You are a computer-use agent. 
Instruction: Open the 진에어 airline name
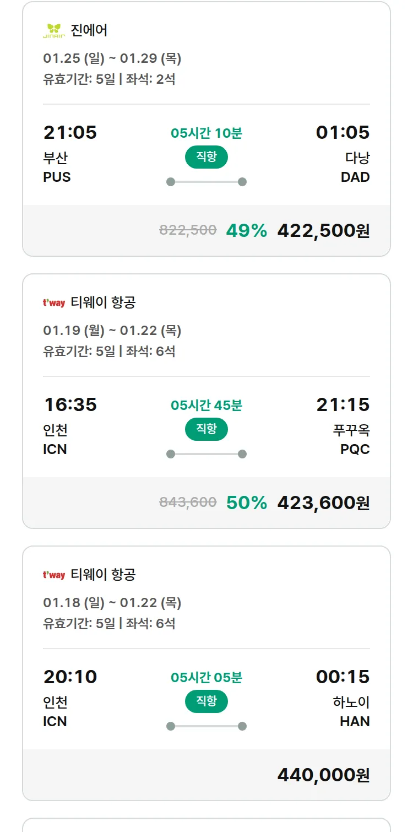point(89,30)
